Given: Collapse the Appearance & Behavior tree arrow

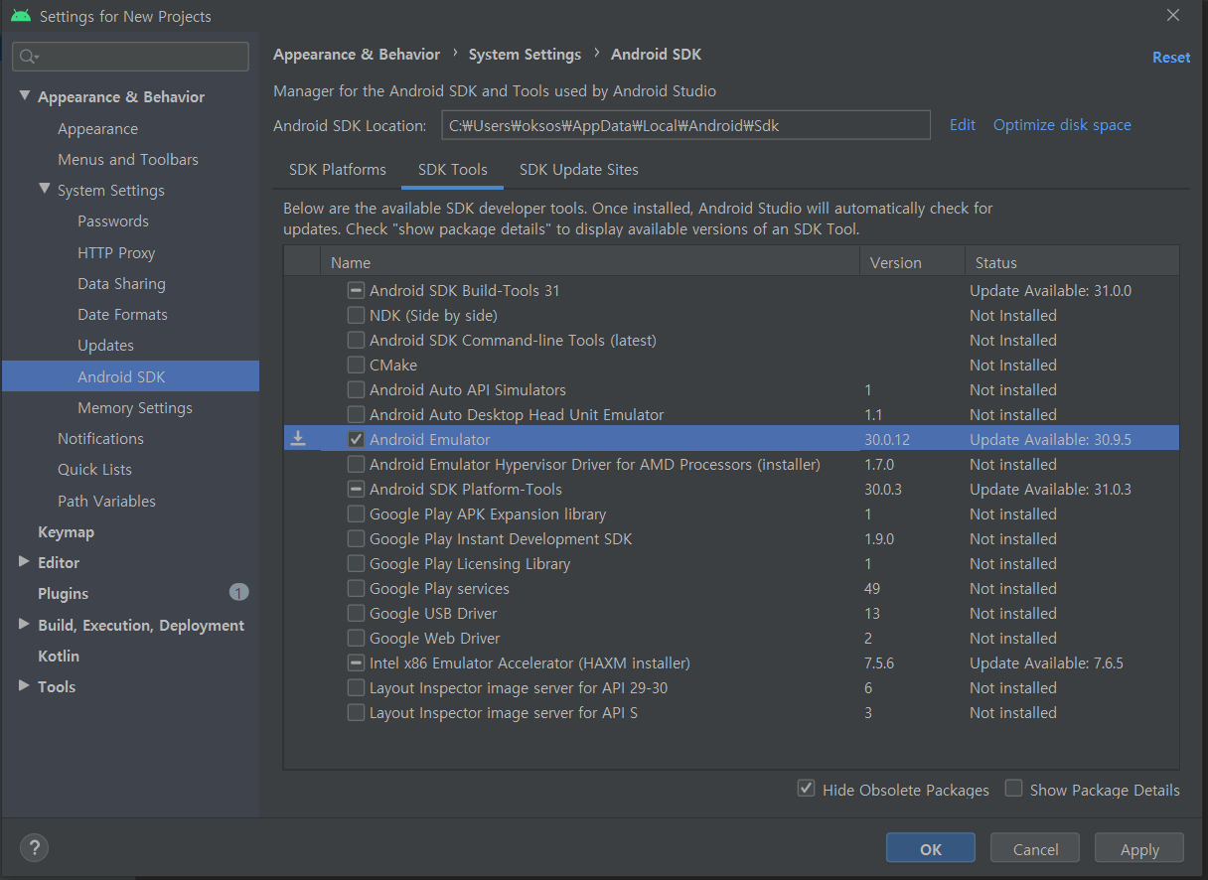Looking at the screenshot, I should [x=24, y=96].
